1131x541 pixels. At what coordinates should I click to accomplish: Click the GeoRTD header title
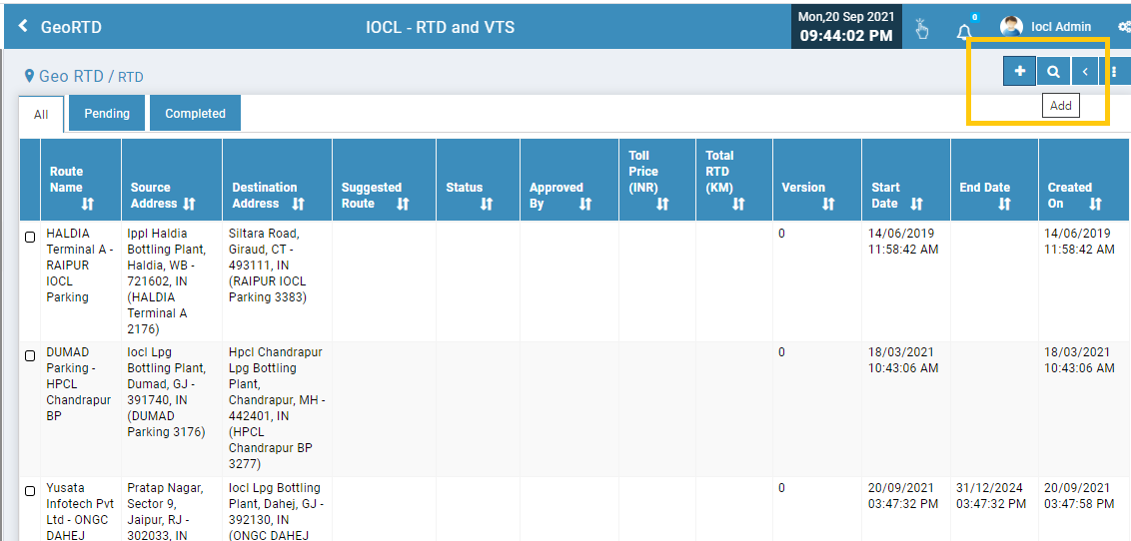(71, 27)
